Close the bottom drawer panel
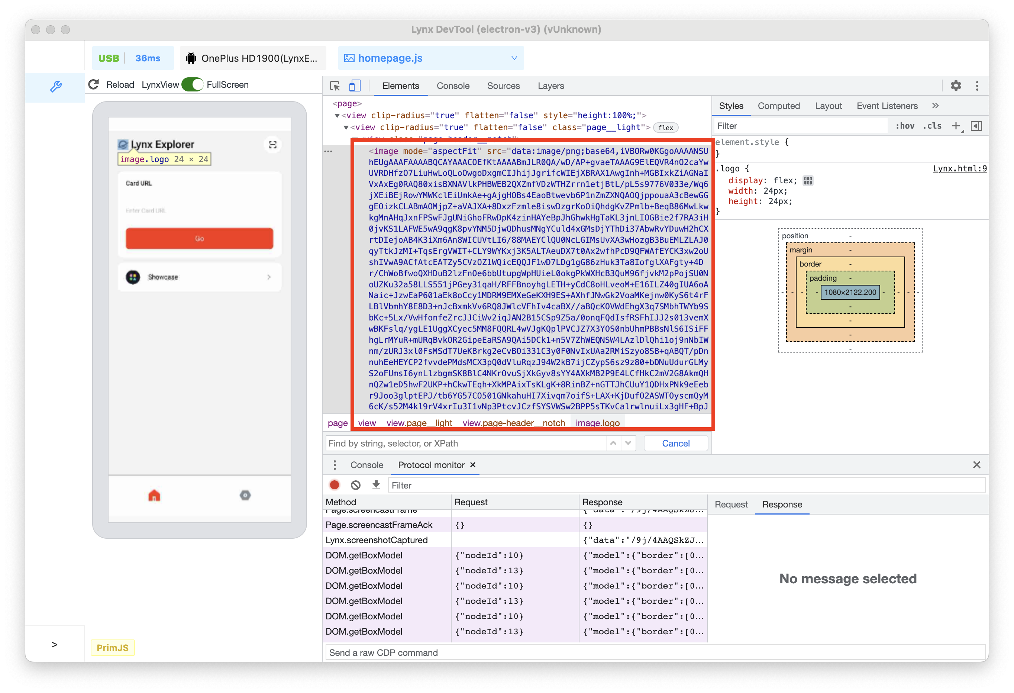The image size is (1014, 693). [x=976, y=465]
